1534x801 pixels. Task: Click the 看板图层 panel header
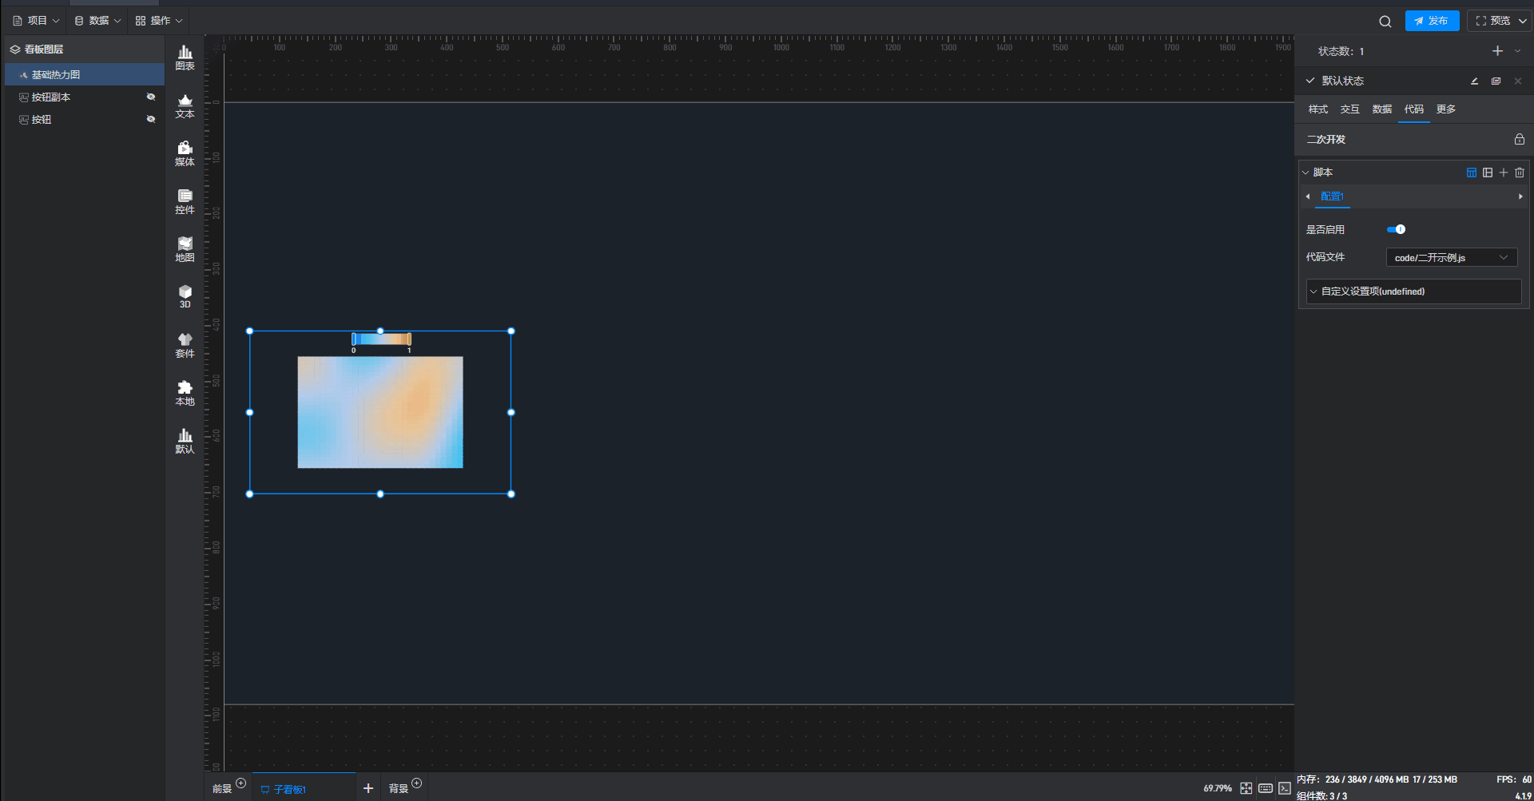[85, 50]
